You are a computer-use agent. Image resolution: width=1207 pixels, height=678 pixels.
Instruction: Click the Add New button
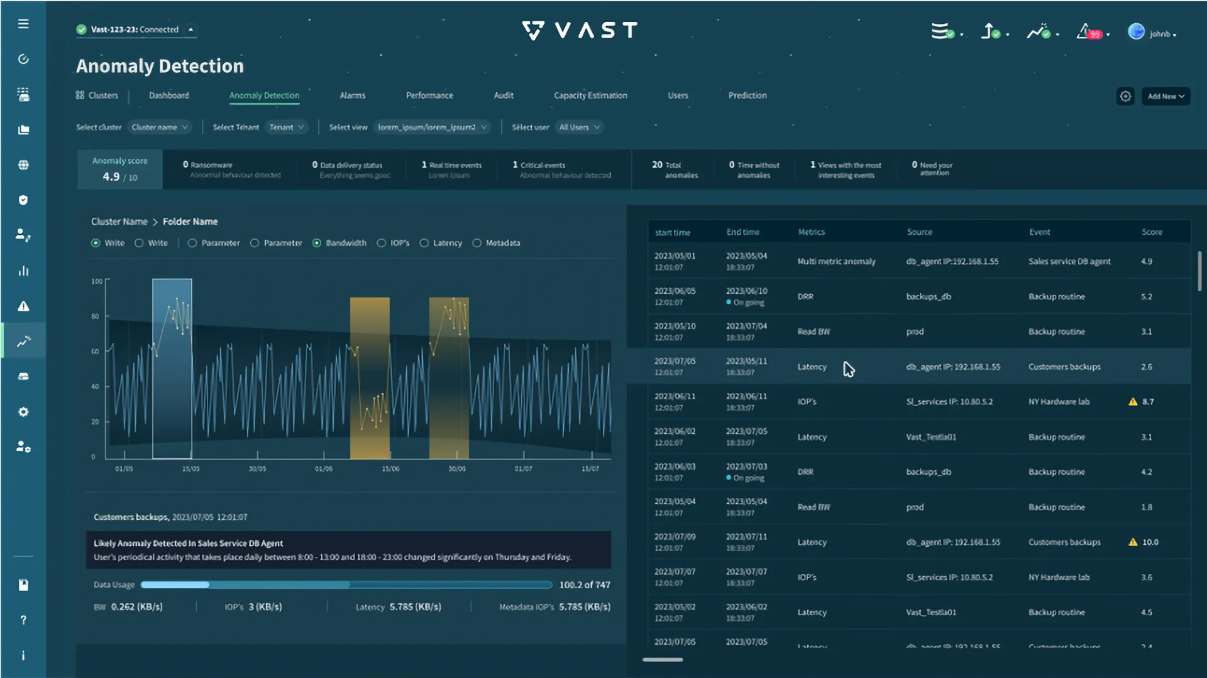click(x=1166, y=96)
